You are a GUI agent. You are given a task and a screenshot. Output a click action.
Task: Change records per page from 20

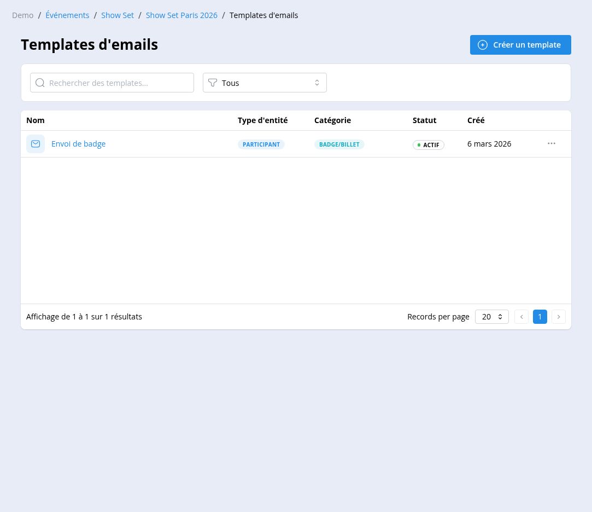491,317
